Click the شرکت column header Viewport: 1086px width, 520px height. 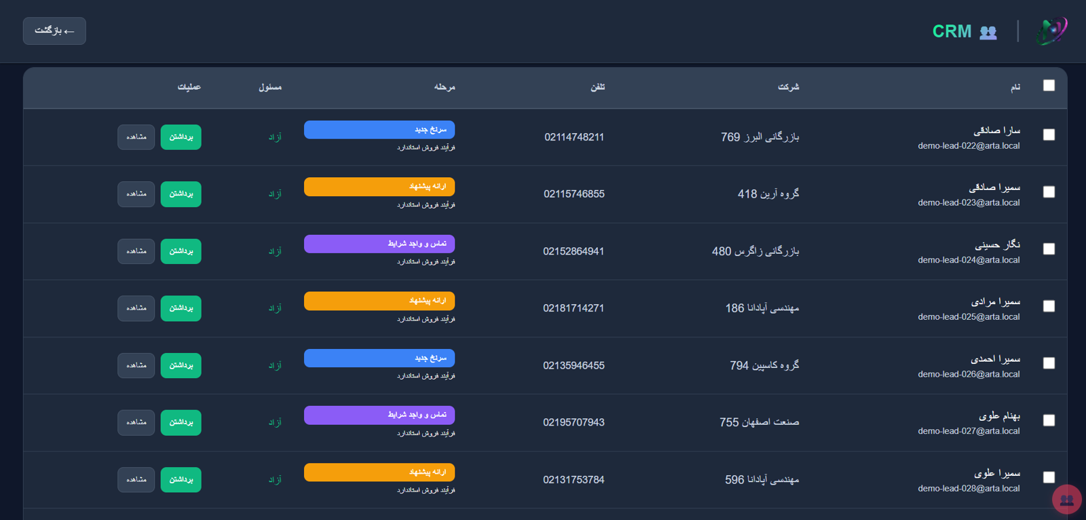click(x=788, y=87)
